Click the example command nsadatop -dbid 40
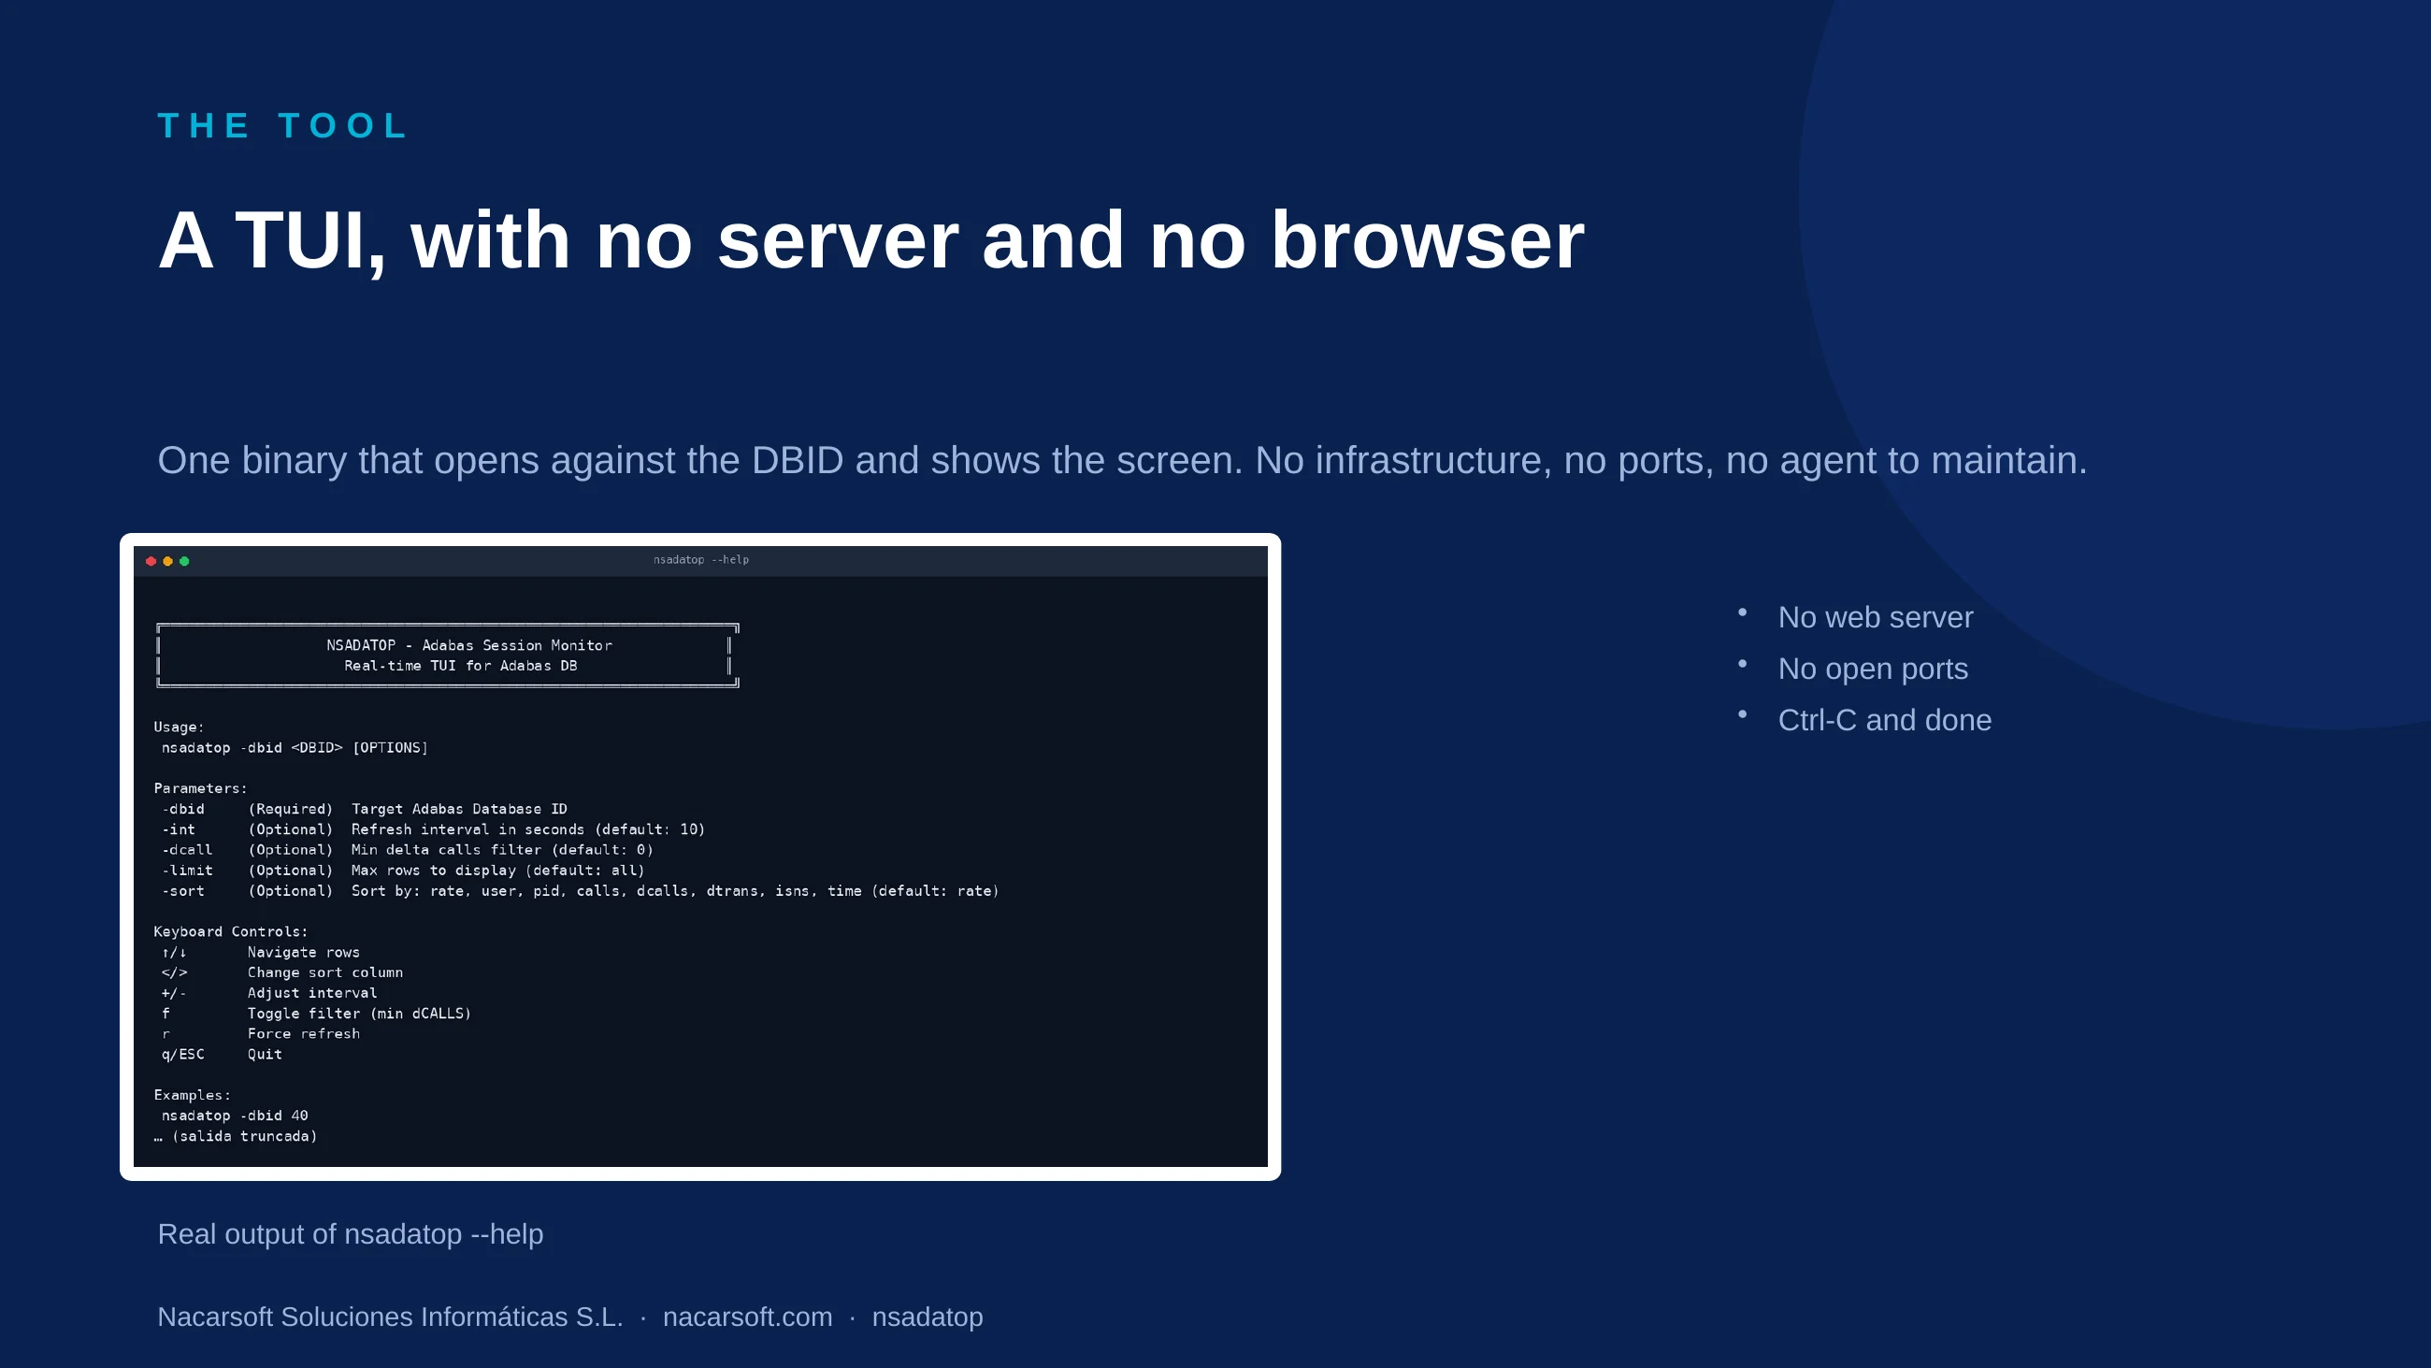This screenshot has height=1368, width=2431. click(x=234, y=1116)
